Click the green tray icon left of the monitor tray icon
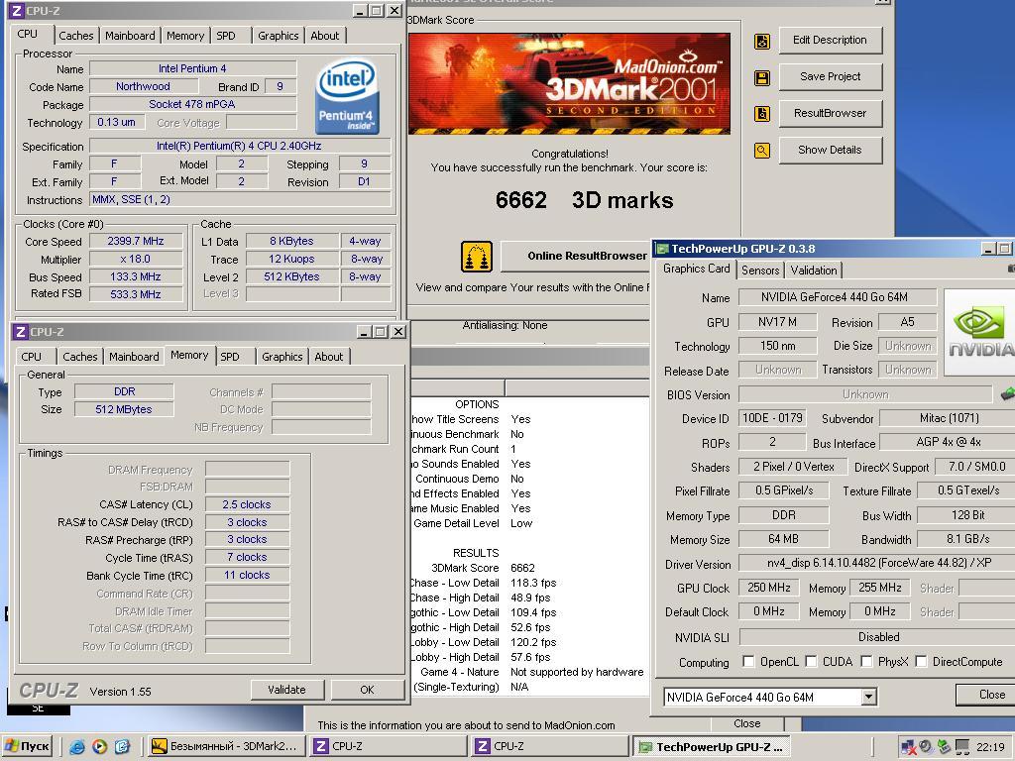 coord(945,747)
